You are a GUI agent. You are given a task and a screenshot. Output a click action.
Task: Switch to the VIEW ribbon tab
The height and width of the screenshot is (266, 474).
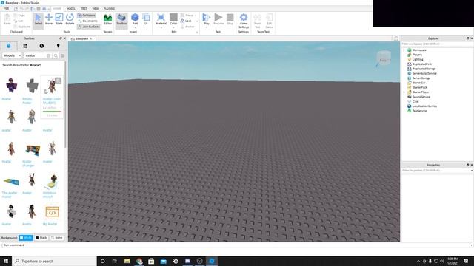point(96,8)
